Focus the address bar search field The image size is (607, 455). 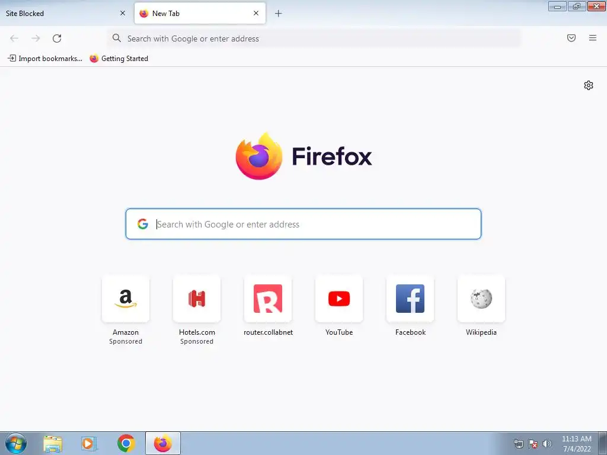pyautogui.click(x=314, y=39)
